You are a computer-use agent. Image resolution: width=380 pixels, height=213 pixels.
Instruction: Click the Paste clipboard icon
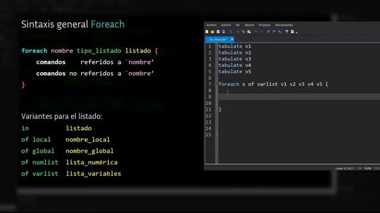pos(249,31)
